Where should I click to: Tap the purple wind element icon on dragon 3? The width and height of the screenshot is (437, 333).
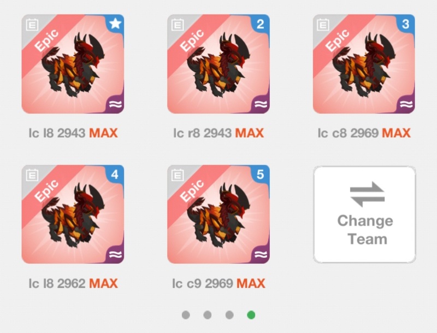(406, 104)
